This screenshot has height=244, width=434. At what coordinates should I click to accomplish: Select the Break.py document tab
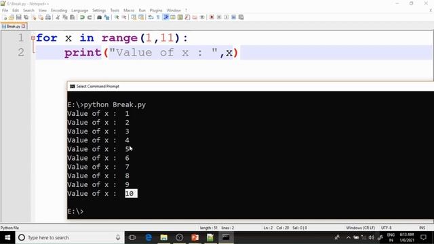click(x=14, y=26)
